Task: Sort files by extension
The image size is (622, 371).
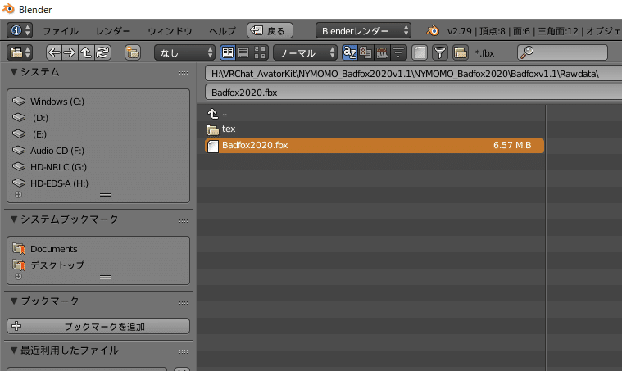Action: (x=365, y=52)
